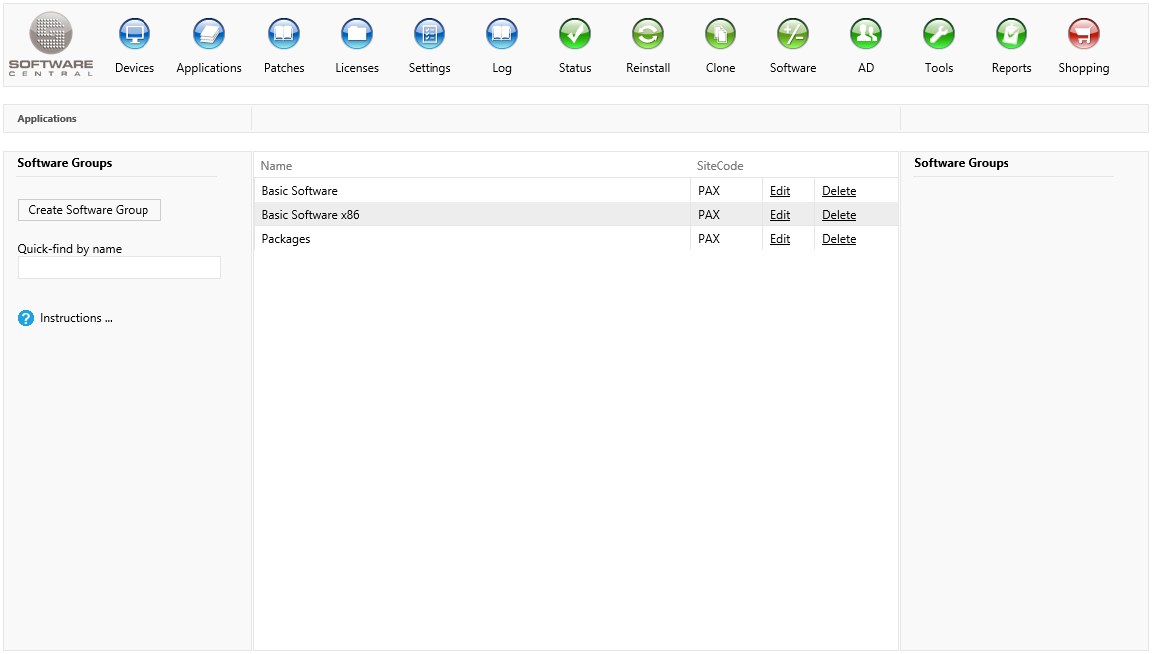Open the Log icon
Screen dimensions: 1152x654
coord(502,35)
